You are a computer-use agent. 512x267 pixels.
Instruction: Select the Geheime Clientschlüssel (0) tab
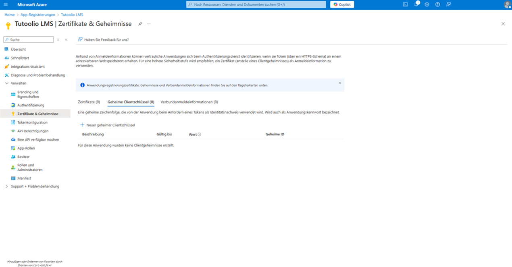pos(131,102)
